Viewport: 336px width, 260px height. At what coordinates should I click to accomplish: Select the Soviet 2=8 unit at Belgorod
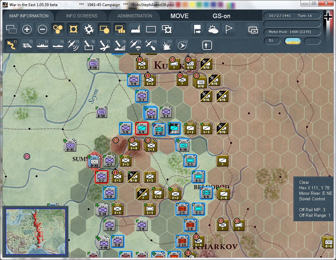(224, 194)
